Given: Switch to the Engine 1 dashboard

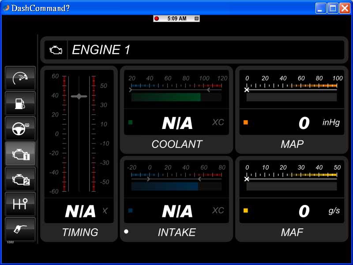Looking at the screenshot, I should (x=20, y=154).
